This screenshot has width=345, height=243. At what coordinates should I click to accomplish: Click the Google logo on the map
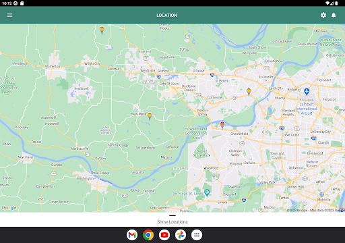(9, 208)
